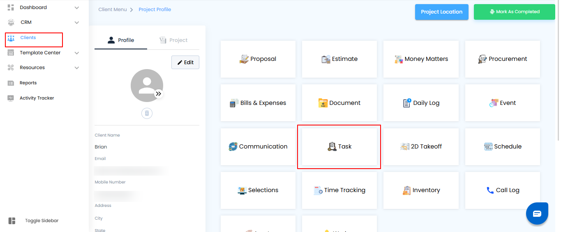Viewport: 561px width, 232px height.
Task: Open the Proposal module icon
Action: coord(244,59)
